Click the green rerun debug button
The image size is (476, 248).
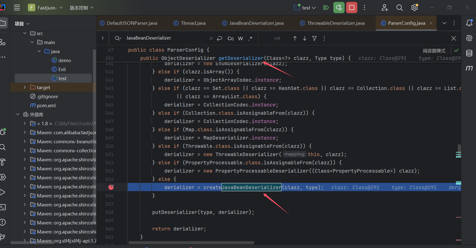click(x=339, y=8)
